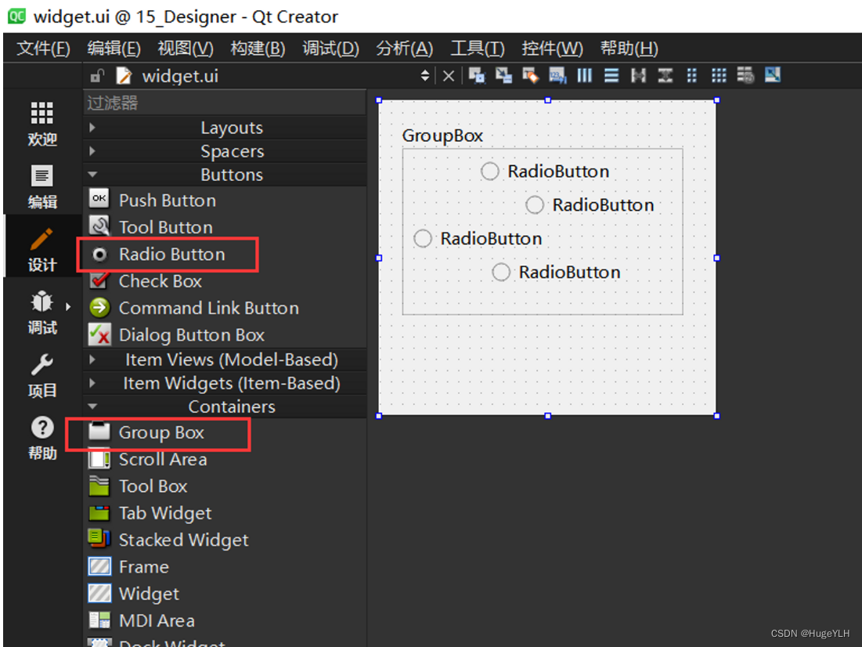
Task: Click the form's bottom-right resize handle
Action: [x=717, y=416]
